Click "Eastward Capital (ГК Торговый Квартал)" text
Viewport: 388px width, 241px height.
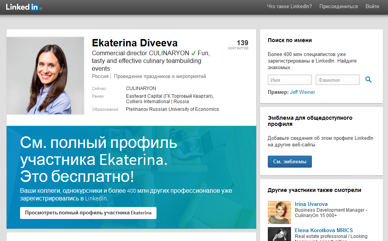(170, 96)
